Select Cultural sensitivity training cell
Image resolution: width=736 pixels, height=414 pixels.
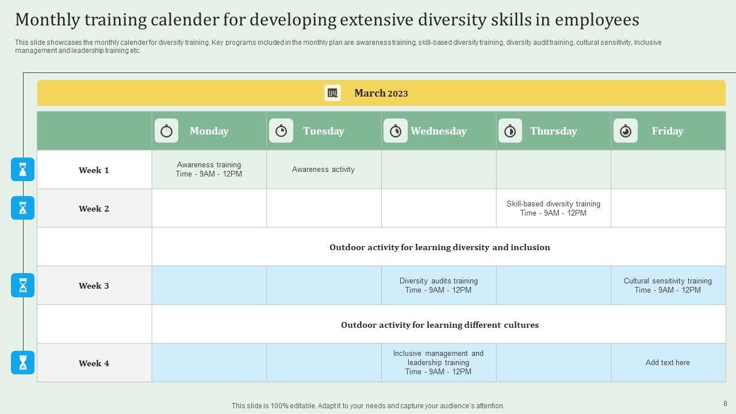(668, 285)
